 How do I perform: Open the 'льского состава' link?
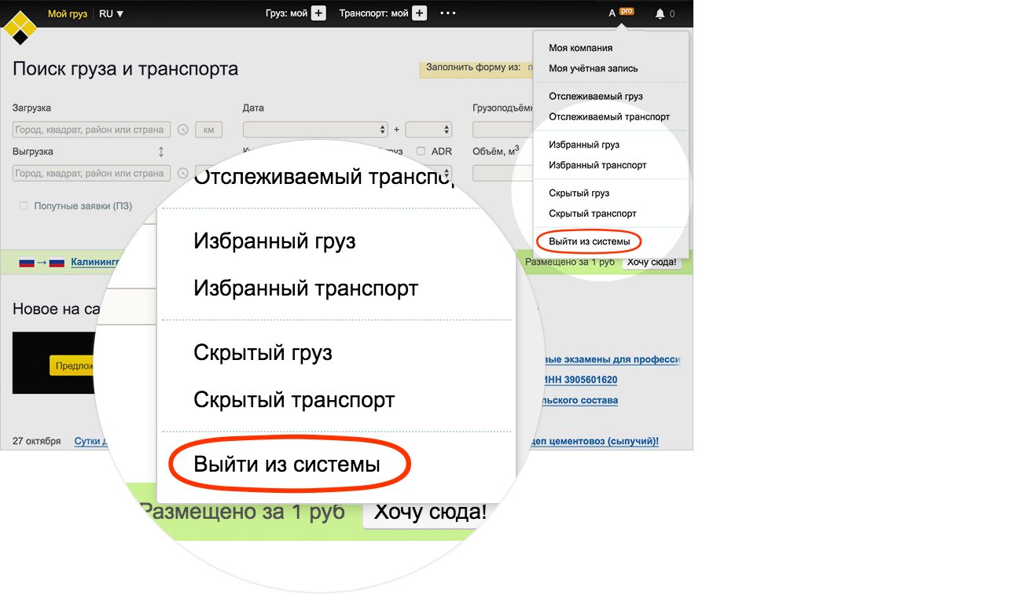579,400
